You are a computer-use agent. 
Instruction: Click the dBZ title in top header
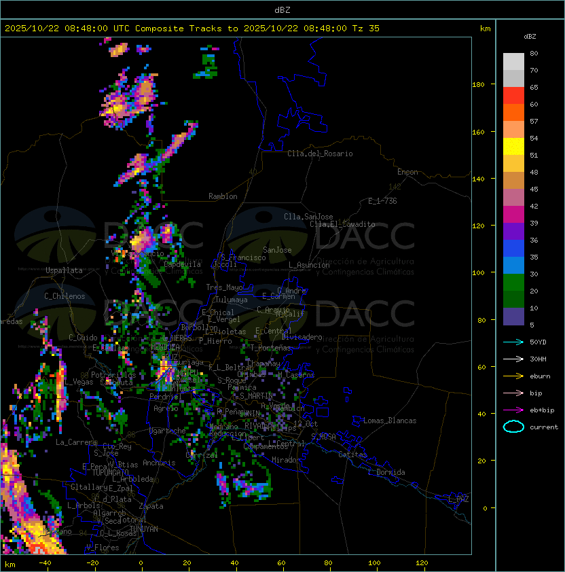coord(282,10)
